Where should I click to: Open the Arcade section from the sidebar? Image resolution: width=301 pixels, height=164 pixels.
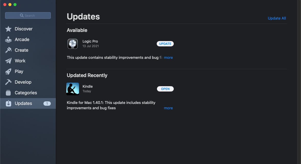click(x=8, y=39)
